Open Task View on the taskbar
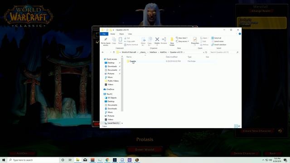This screenshot has width=290, height=163. coord(70,160)
